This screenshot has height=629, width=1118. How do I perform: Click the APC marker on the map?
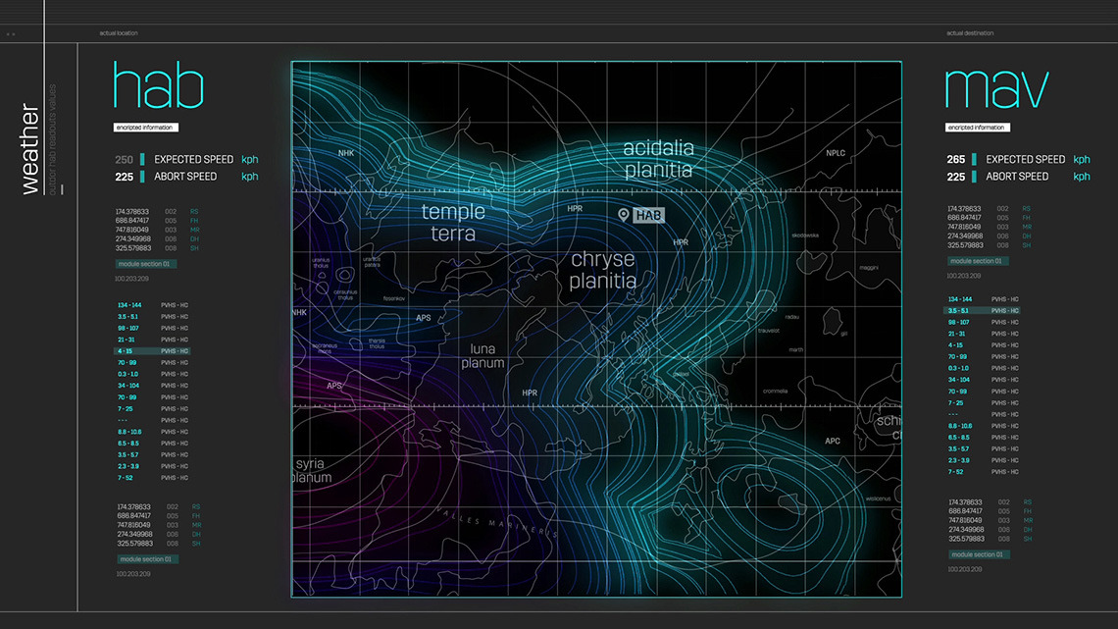(x=833, y=442)
